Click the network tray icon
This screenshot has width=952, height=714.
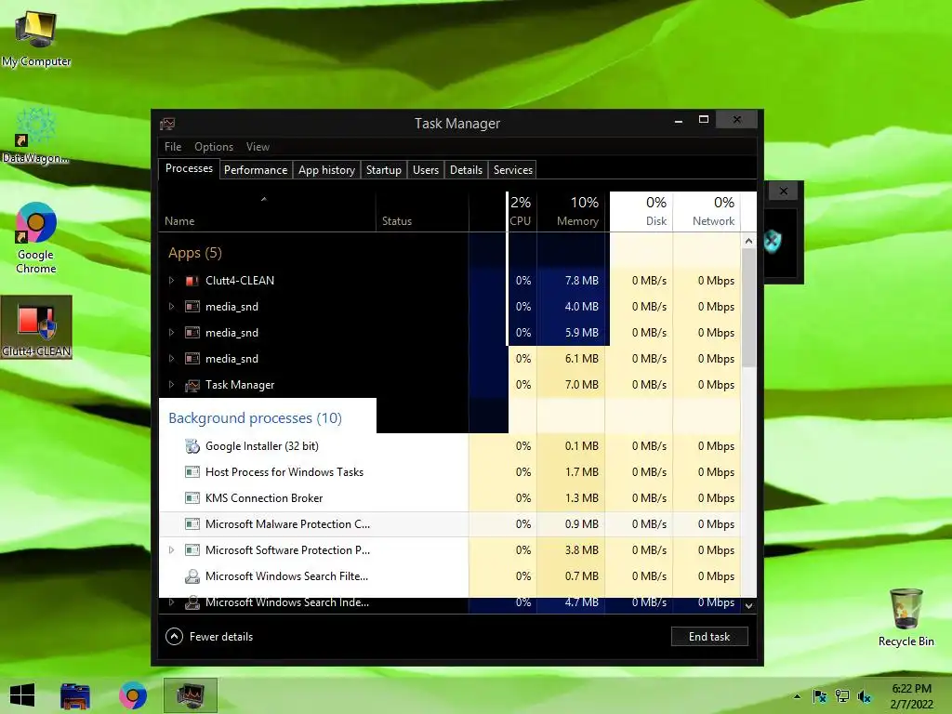(x=842, y=696)
